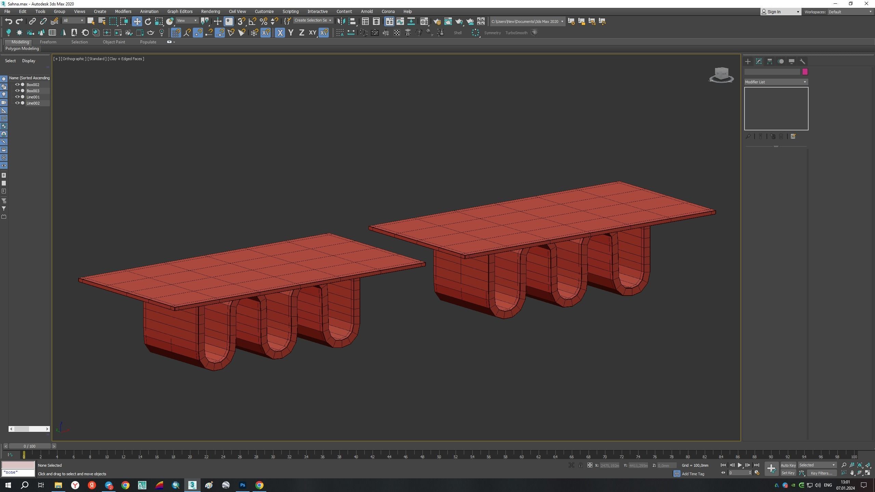The width and height of the screenshot is (875, 492).
Task: Open the Utilities panel wrench icon
Action: click(x=802, y=61)
